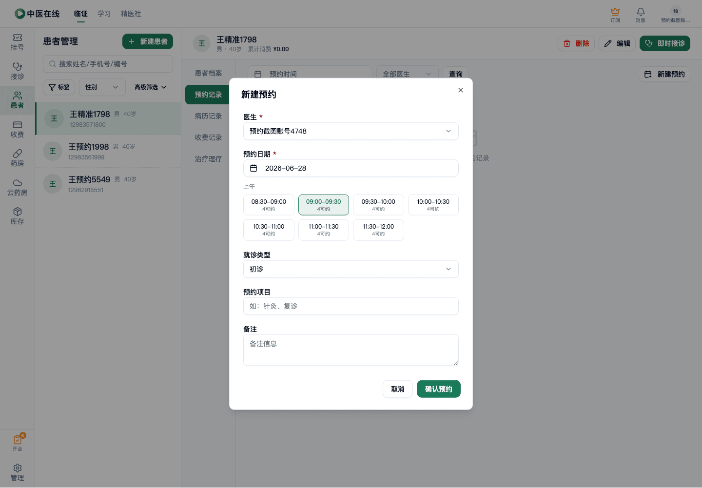Open the 药房 pharmacy sidebar icon
The width and height of the screenshot is (702, 488).
tap(17, 158)
